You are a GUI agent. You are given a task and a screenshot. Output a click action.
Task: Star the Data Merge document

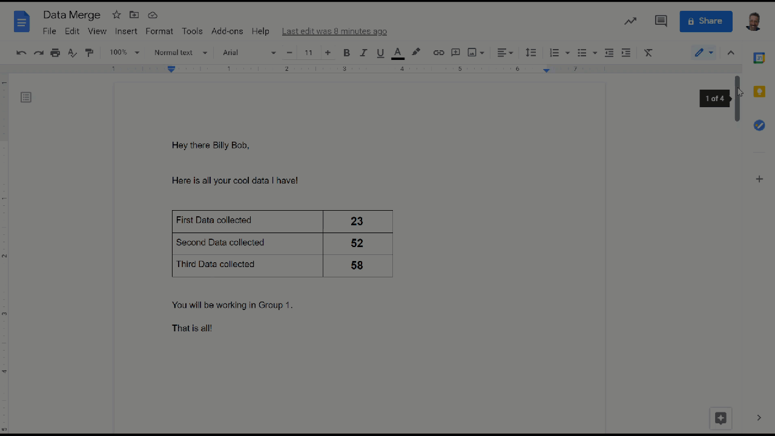[117, 15]
